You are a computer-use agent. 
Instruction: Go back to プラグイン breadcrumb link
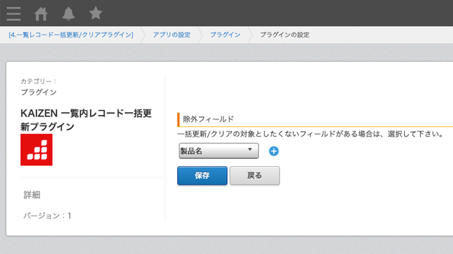click(x=225, y=35)
